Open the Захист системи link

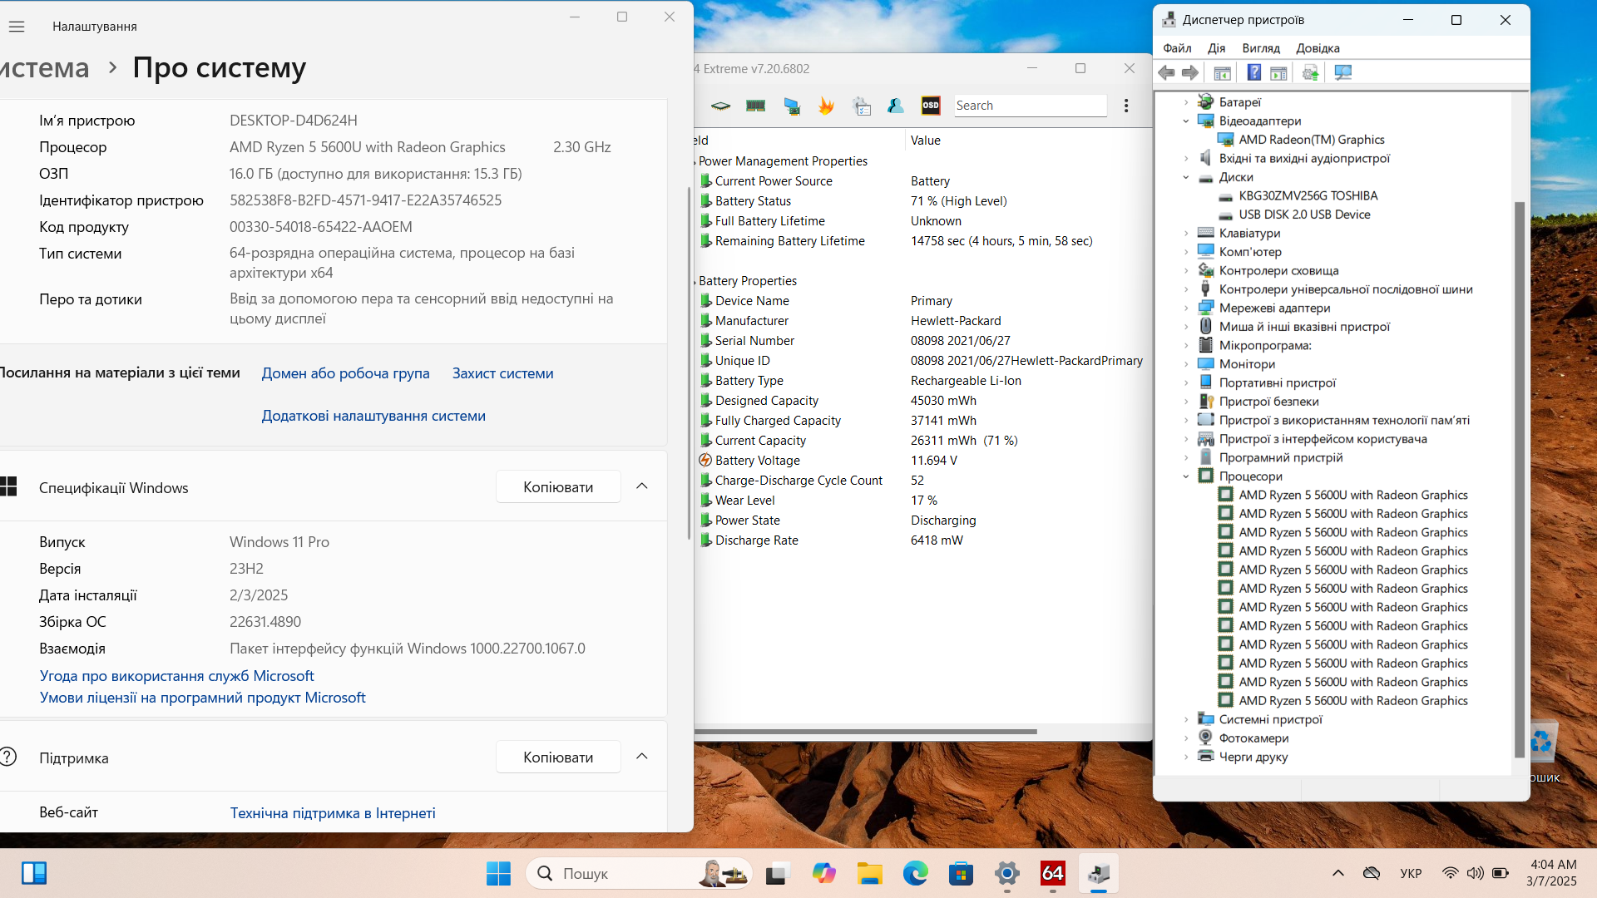[x=502, y=373]
